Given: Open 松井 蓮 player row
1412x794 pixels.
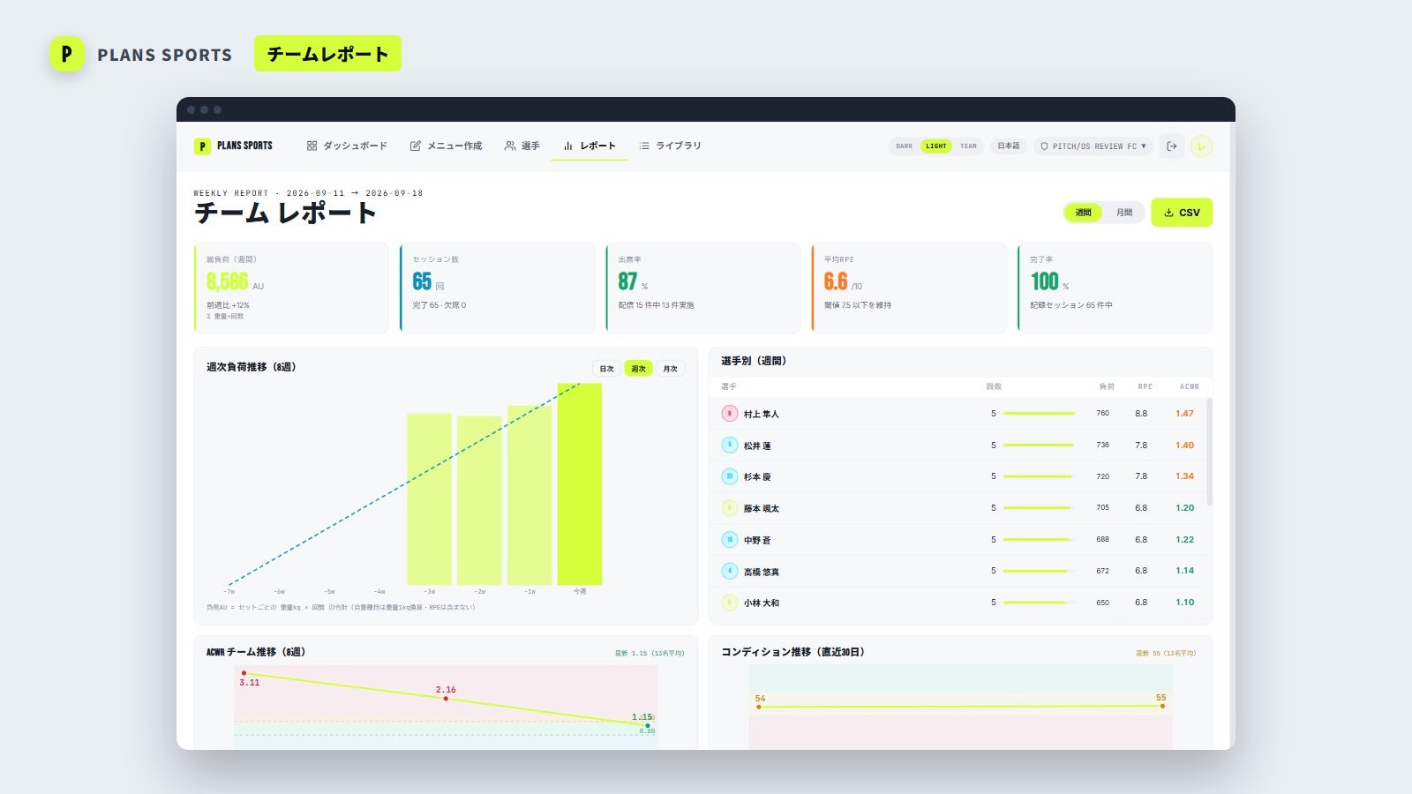Looking at the screenshot, I should coord(960,446).
